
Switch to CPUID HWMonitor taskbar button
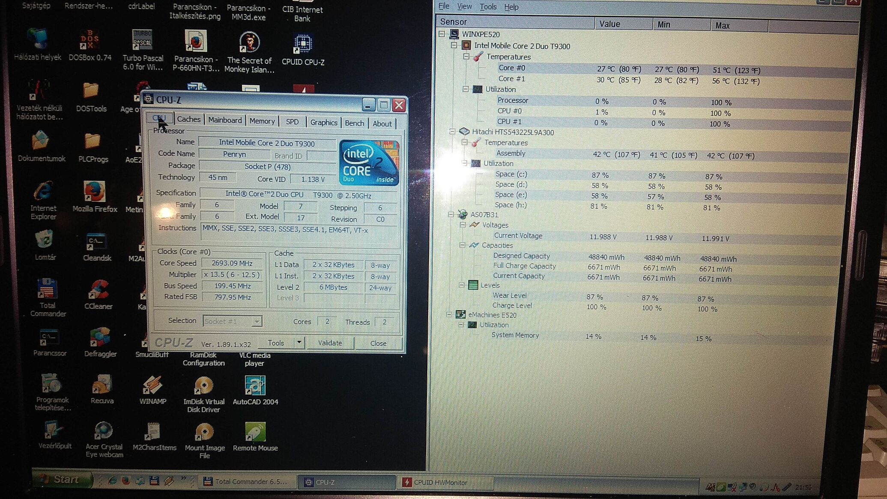tap(445, 482)
